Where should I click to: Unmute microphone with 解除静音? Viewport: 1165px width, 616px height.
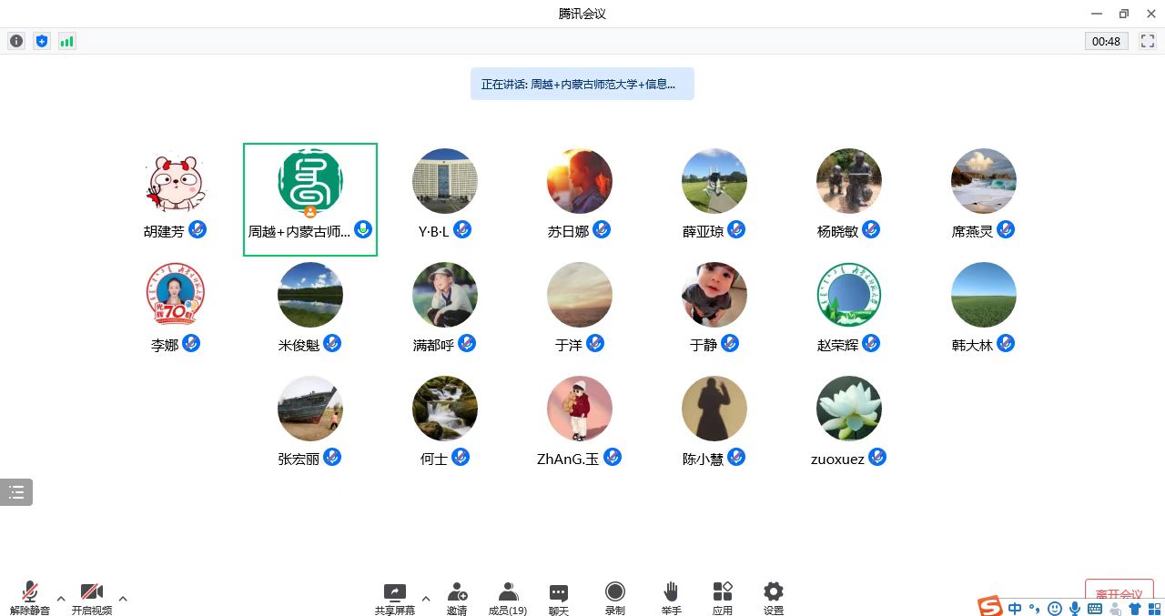[30, 599]
